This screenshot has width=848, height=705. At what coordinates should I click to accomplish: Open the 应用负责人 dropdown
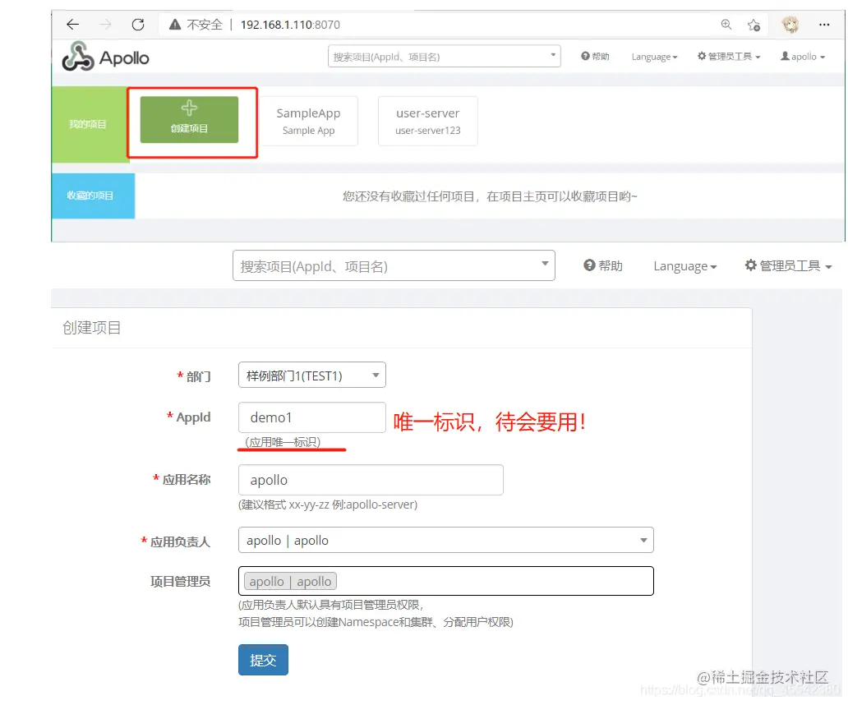(x=445, y=540)
